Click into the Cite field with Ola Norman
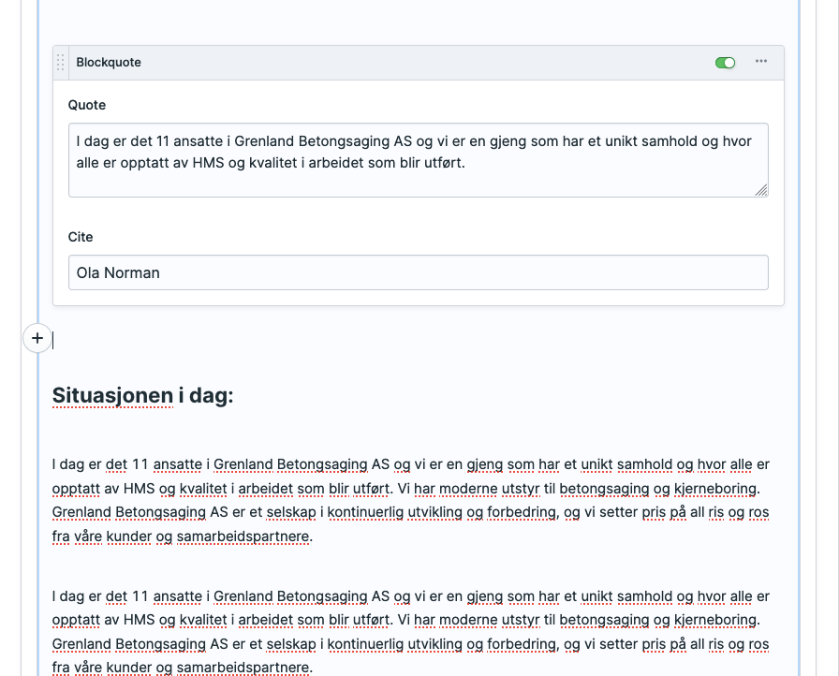This screenshot has width=839, height=676. 418,272
